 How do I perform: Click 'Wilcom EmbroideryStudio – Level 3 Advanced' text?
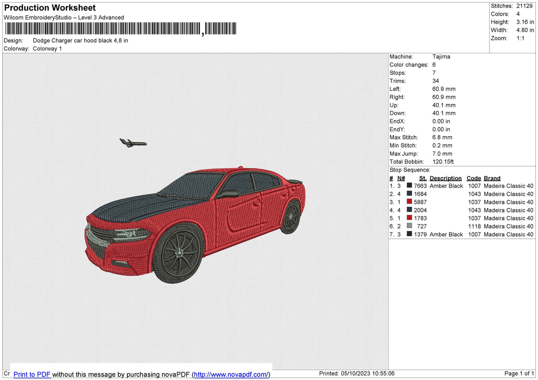64,17
